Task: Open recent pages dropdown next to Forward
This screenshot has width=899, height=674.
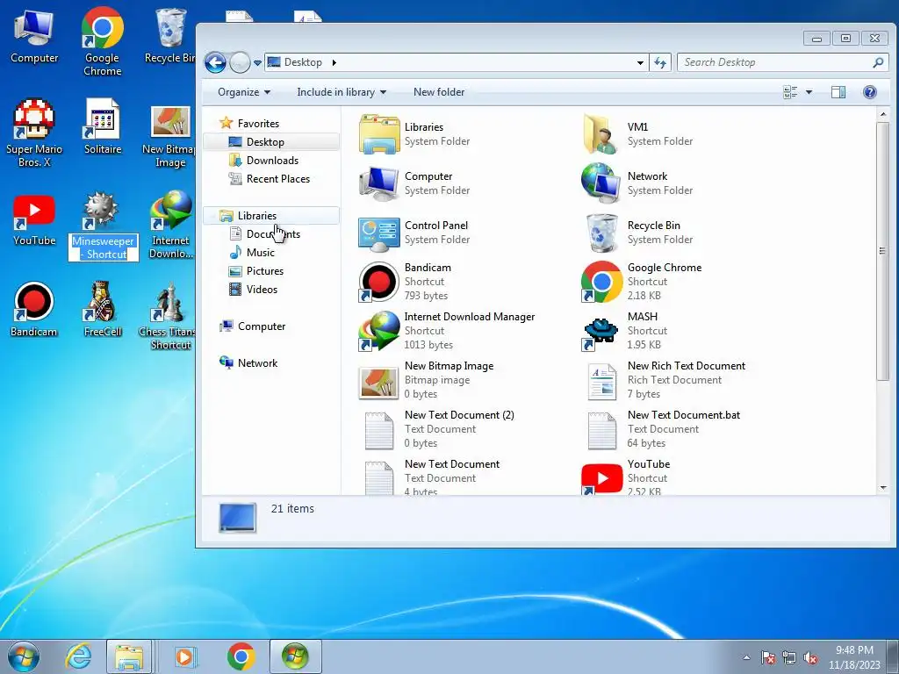Action: (x=257, y=63)
